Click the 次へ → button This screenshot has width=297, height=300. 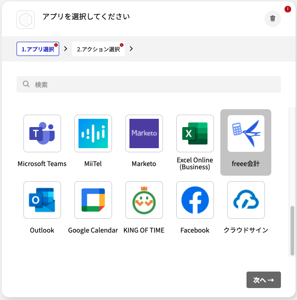coord(263,280)
